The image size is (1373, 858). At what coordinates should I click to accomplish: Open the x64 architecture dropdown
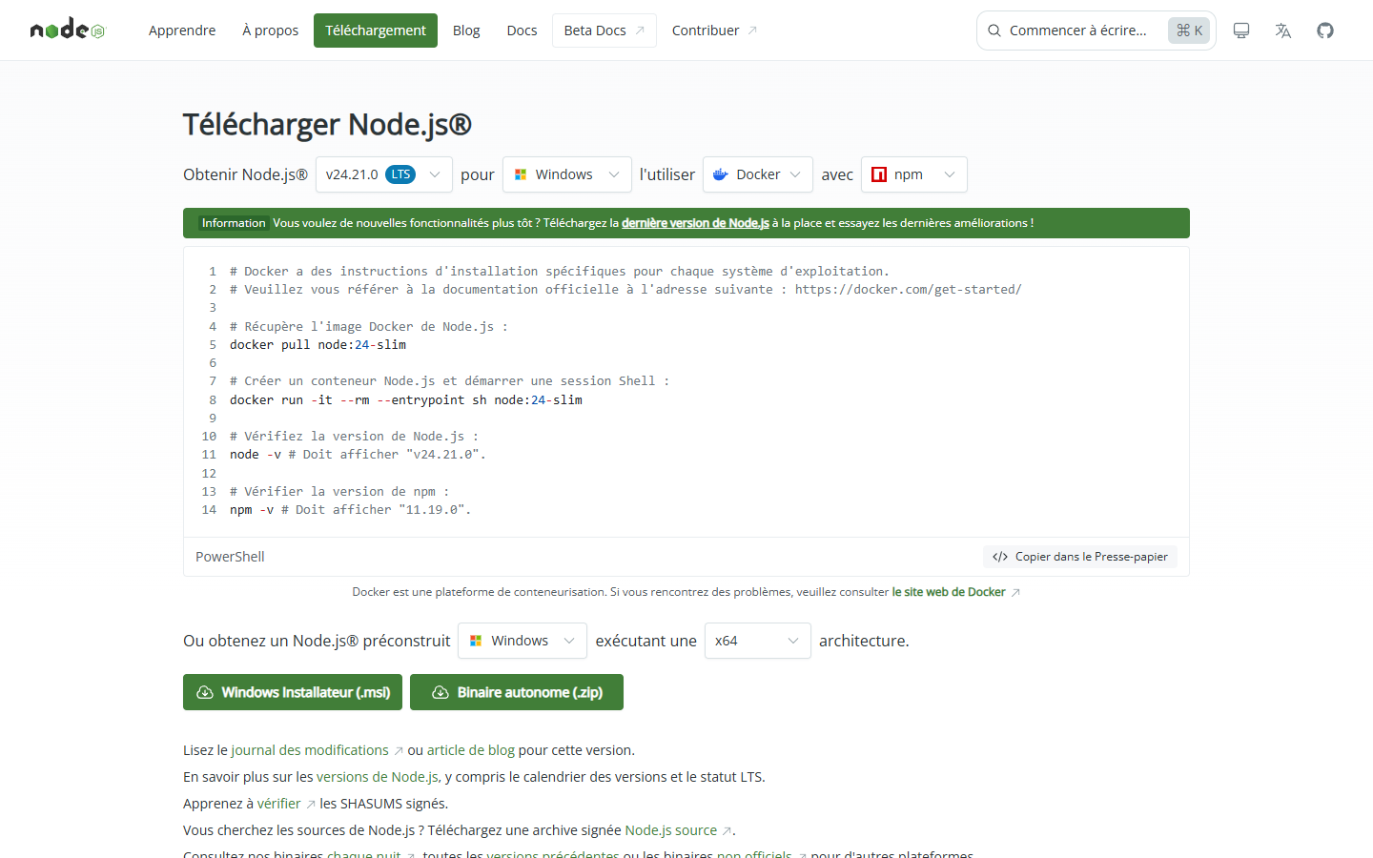(758, 641)
